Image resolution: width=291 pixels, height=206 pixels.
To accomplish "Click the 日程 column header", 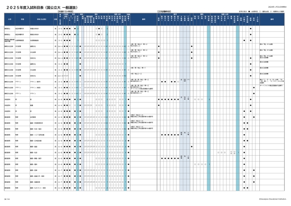I will pyautogui.click(x=55, y=19).
